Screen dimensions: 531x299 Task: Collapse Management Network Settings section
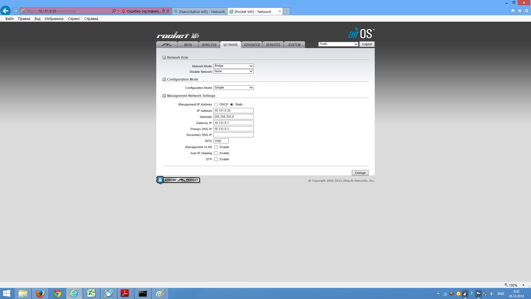click(x=164, y=96)
